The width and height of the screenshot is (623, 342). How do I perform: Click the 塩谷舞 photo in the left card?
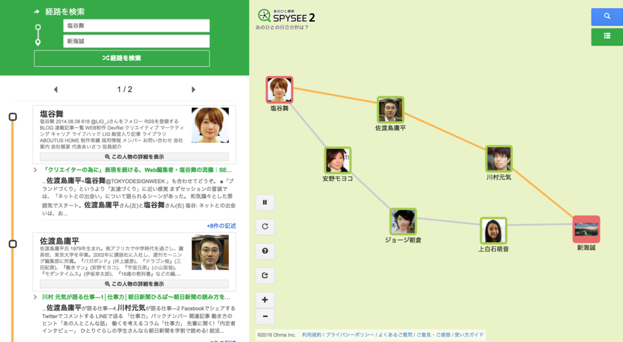210,125
